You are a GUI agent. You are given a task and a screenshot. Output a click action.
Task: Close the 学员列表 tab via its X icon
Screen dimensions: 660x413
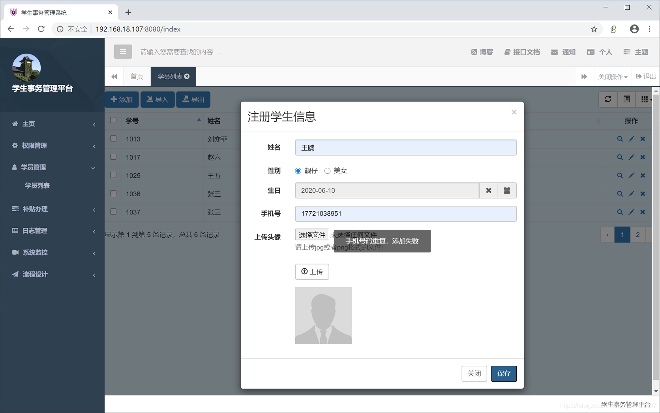tap(187, 76)
